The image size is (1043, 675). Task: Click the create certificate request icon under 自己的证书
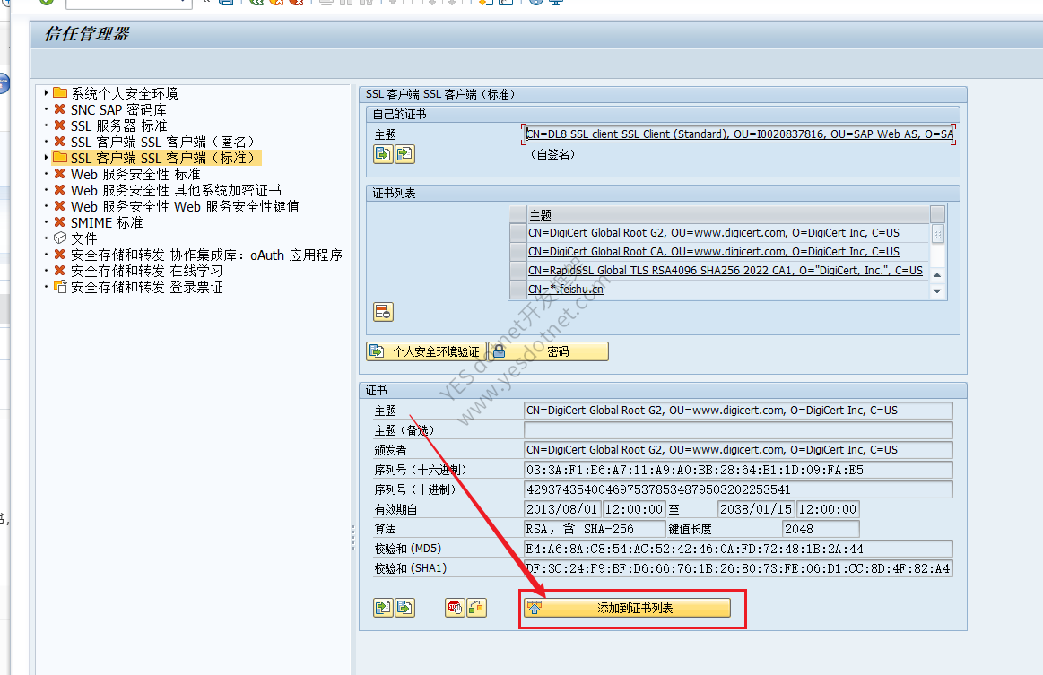coord(383,154)
